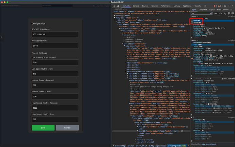Focus the WebSocket Port field
Screen dimensions: 235x147
pyautogui.click(x=55, y=46)
